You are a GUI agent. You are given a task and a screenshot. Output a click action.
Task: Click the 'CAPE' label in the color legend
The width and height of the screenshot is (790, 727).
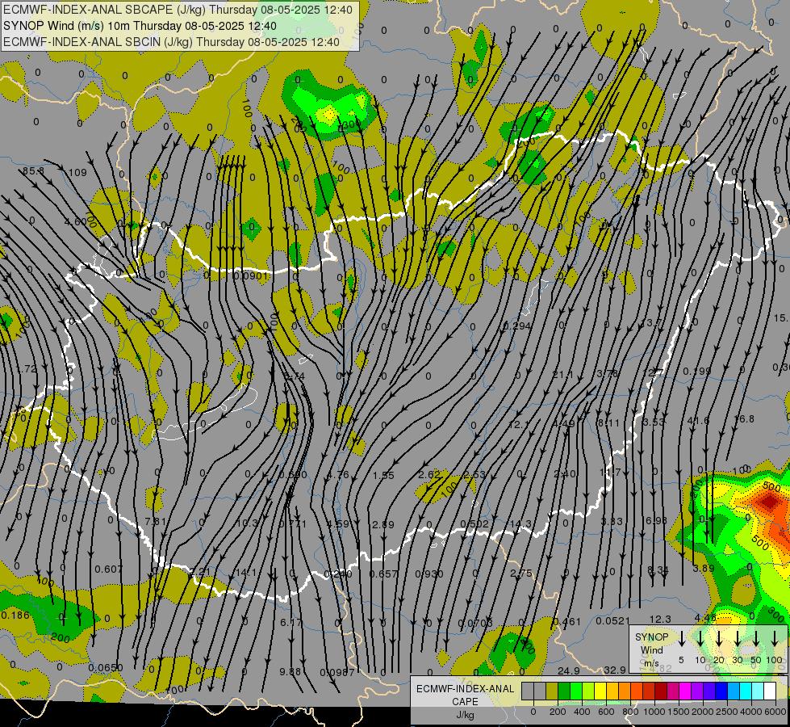tap(465, 701)
